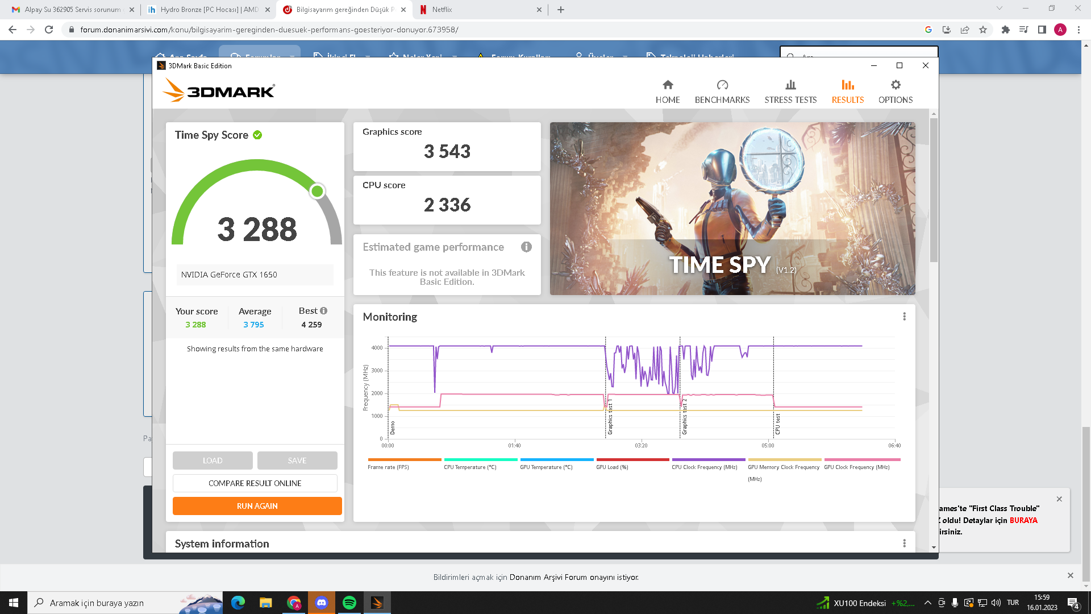Open System information three-dot menu
This screenshot has height=614, width=1091.
tap(904, 544)
